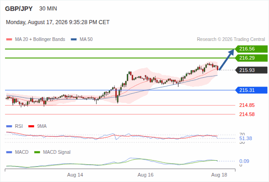The width and height of the screenshot is (269, 182).
Task: Toggle the 9MA red legend entry
Action: click(37, 126)
